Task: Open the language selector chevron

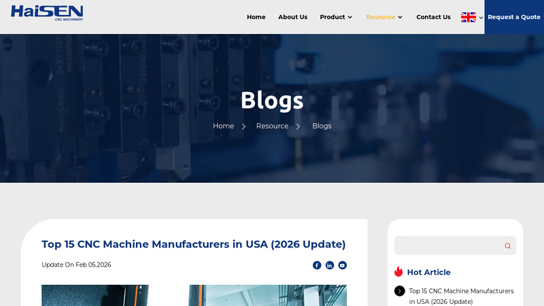Action: 481,18
